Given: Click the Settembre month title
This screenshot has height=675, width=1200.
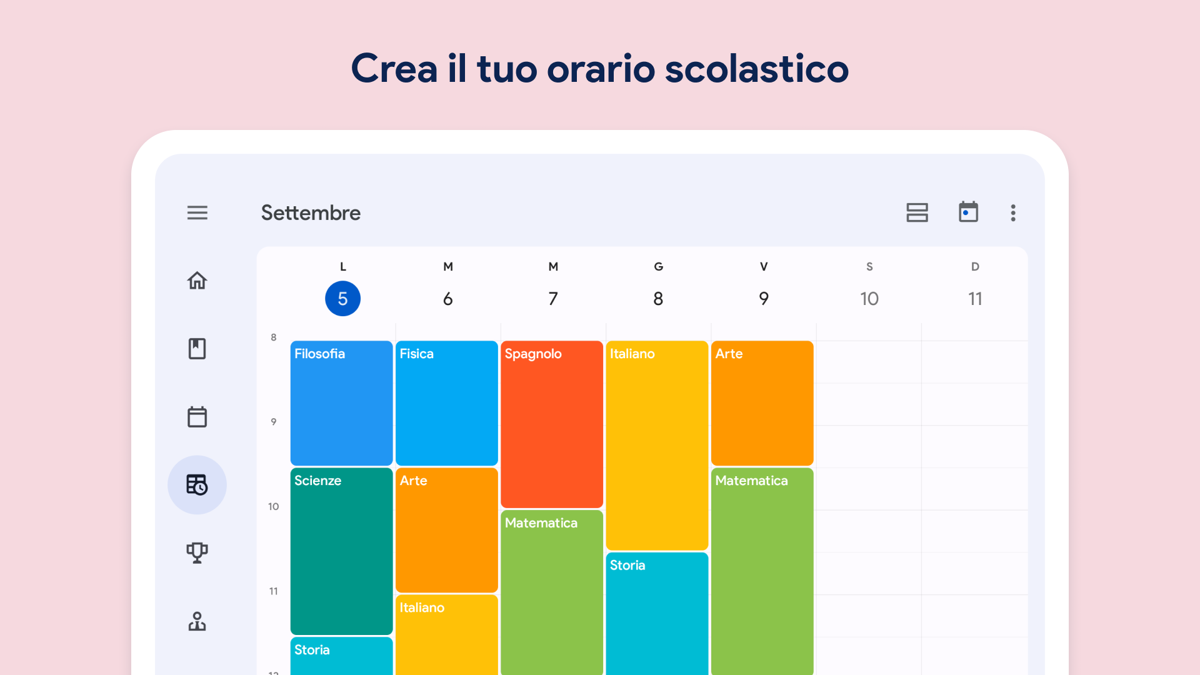Looking at the screenshot, I should [x=311, y=212].
